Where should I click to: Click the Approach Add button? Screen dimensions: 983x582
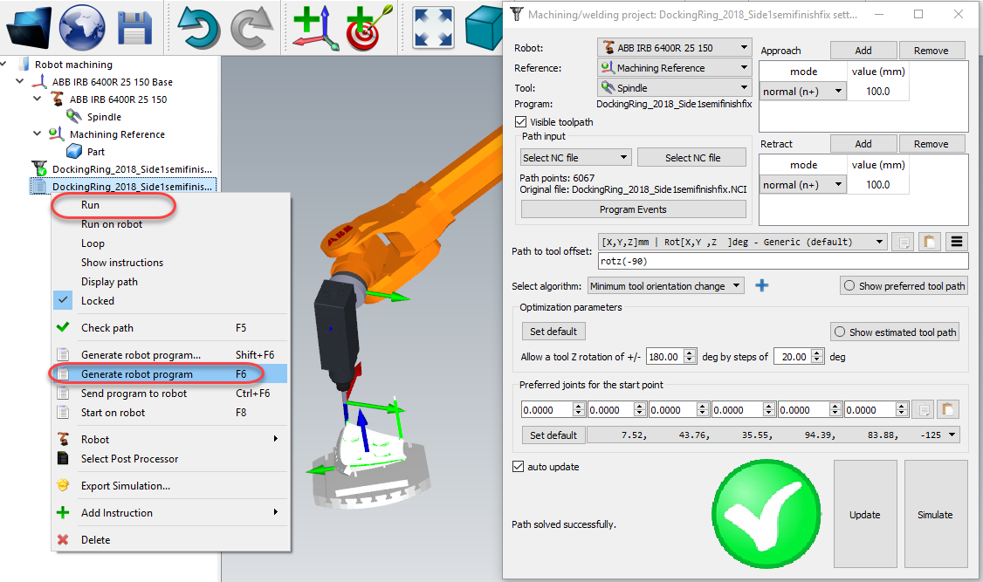pyautogui.click(x=863, y=50)
